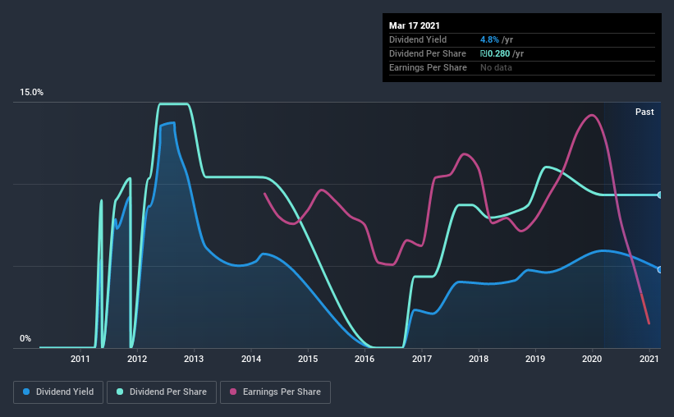Click the 0% y-axis label

25,339
